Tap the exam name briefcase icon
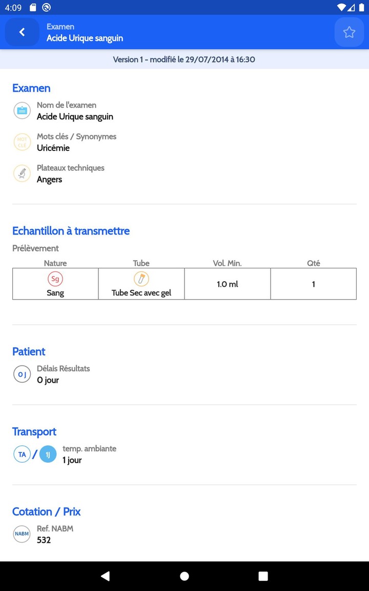The width and height of the screenshot is (369, 591). 22,110
